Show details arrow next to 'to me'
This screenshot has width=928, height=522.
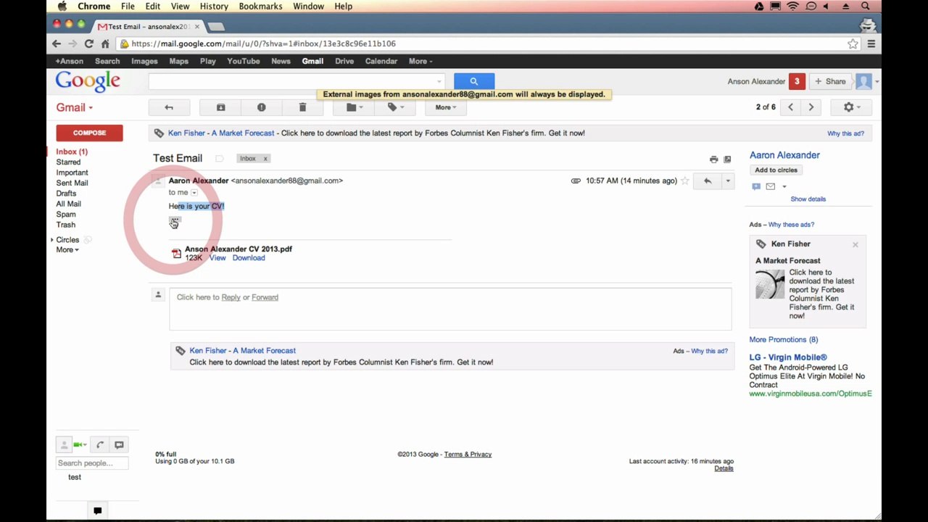coord(194,193)
